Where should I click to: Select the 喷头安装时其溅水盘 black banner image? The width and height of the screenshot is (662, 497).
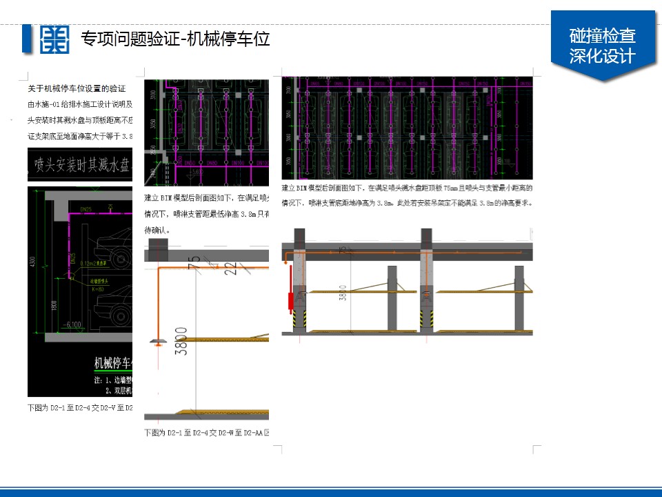pos(80,166)
